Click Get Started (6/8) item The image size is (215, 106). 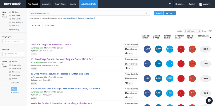tap(88, 4)
